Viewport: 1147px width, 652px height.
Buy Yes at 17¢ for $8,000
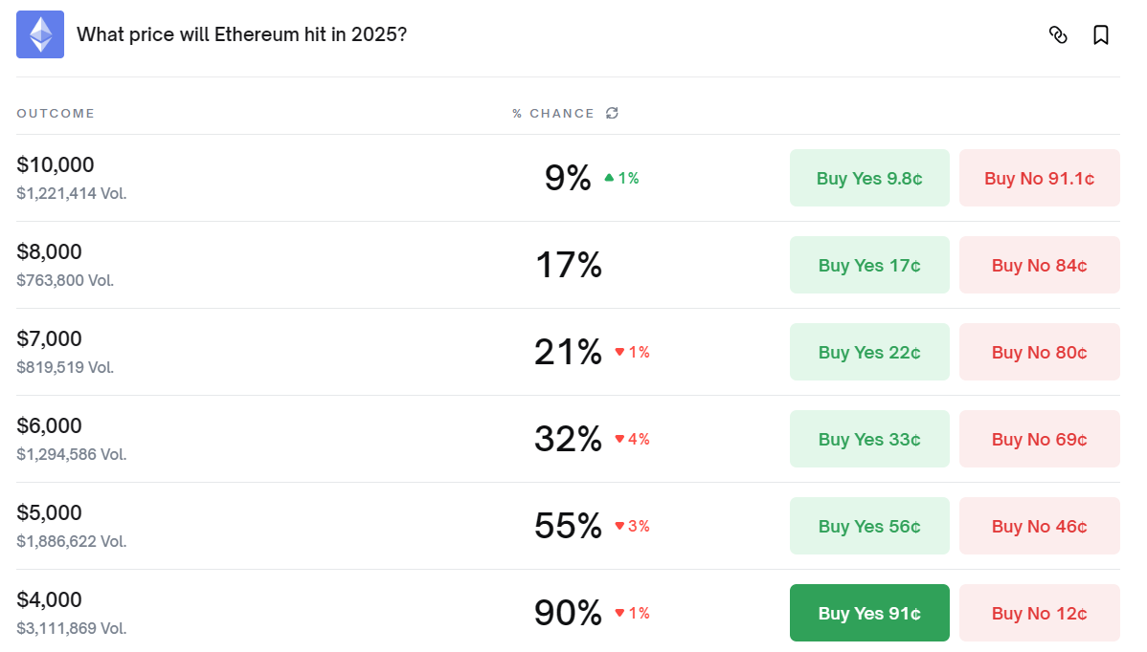[x=869, y=265]
